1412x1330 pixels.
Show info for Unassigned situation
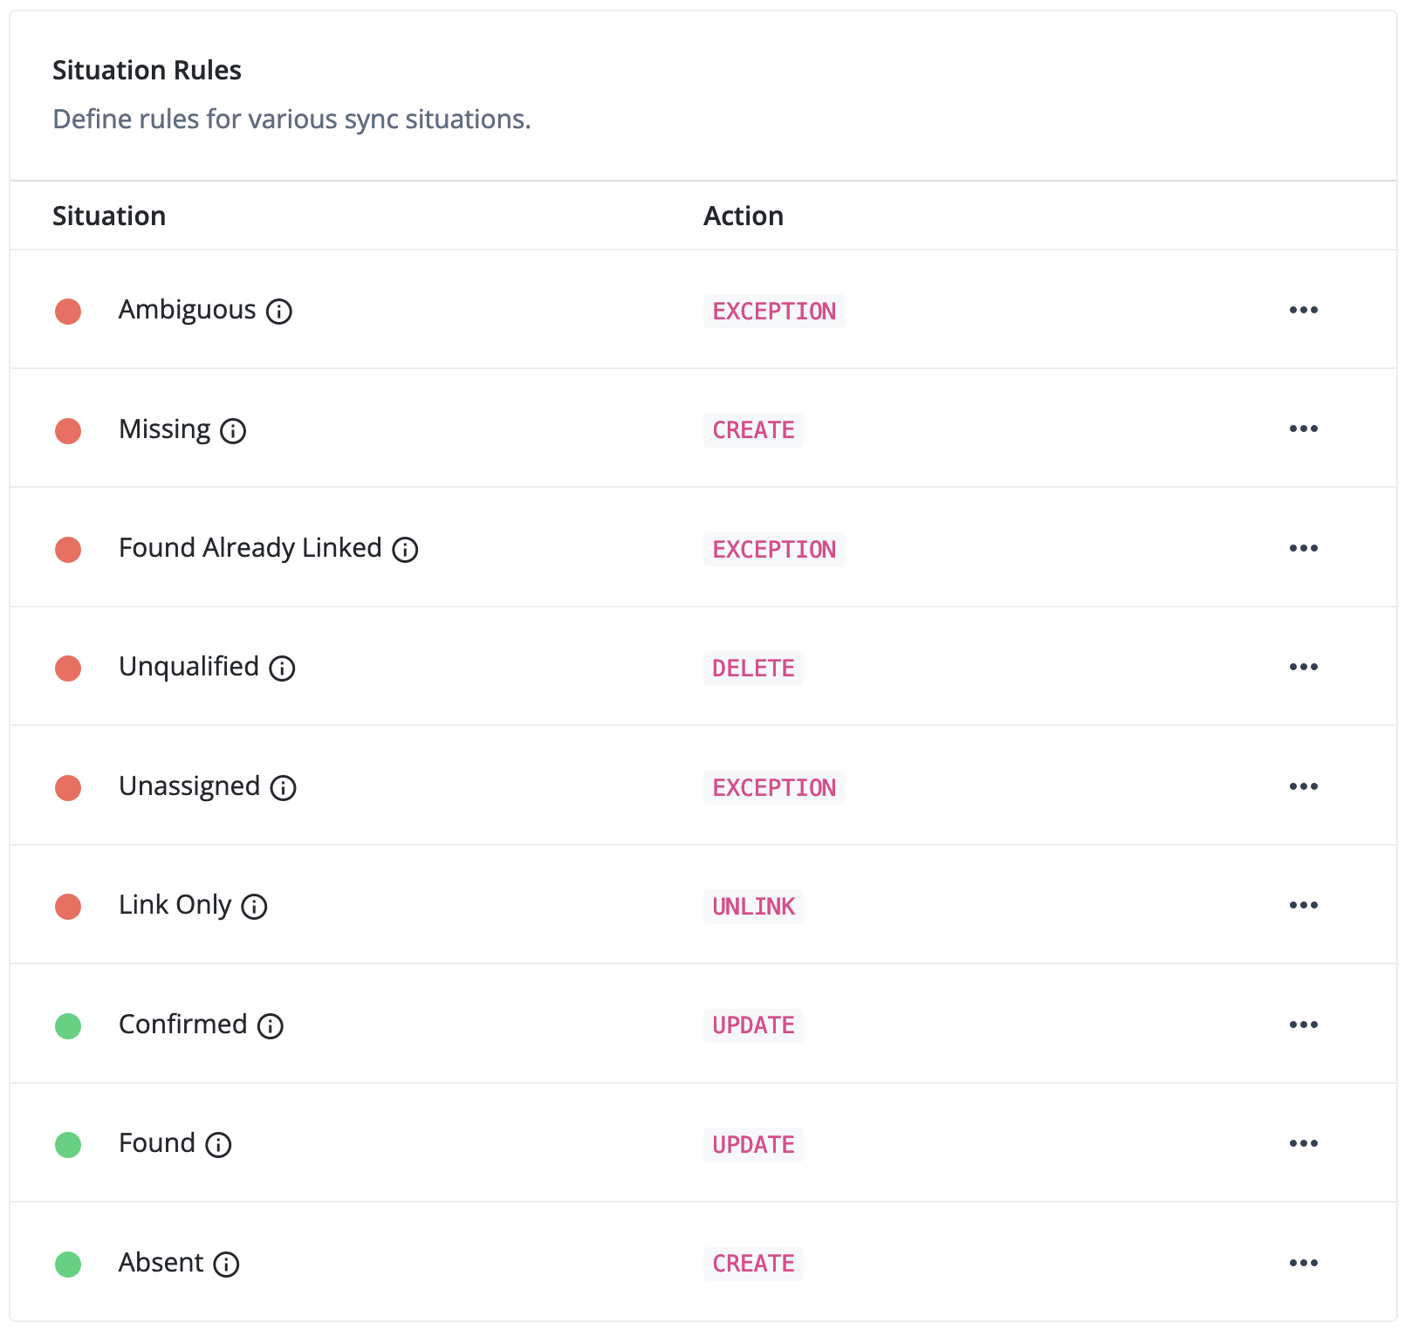pyautogui.click(x=283, y=788)
